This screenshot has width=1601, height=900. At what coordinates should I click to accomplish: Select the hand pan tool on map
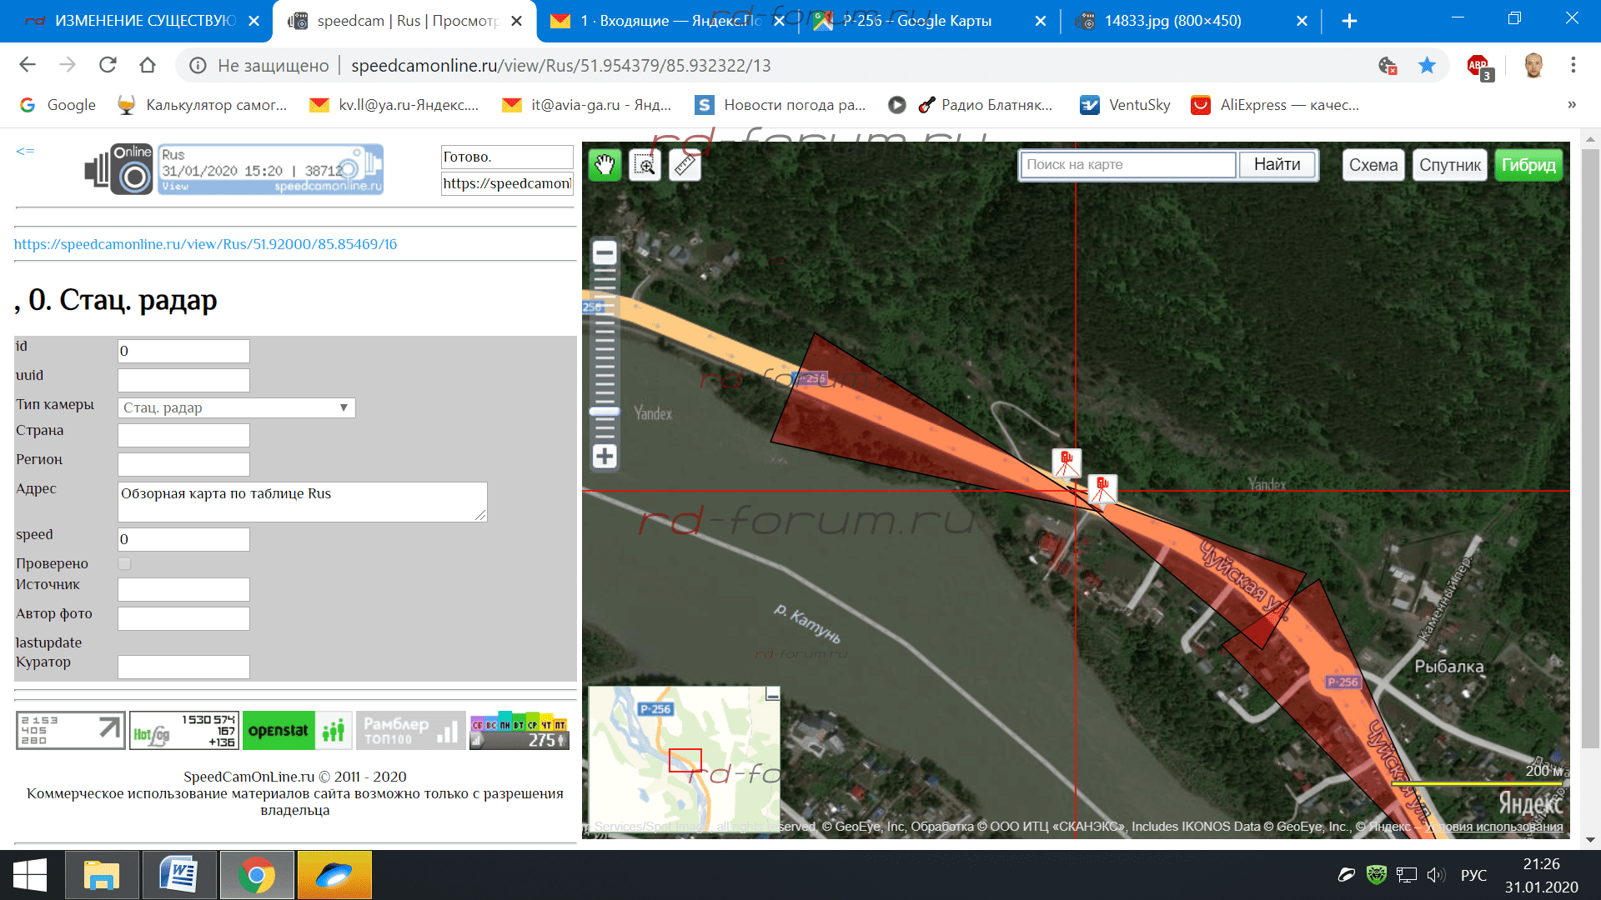[605, 165]
